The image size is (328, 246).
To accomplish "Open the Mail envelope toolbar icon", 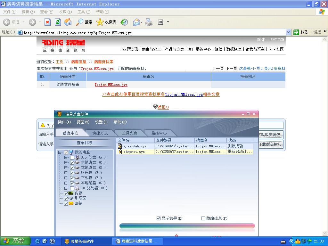I will click(x=136, y=22).
